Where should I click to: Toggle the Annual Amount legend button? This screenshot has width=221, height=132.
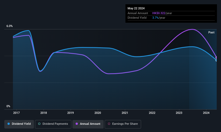click(x=88, y=124)
